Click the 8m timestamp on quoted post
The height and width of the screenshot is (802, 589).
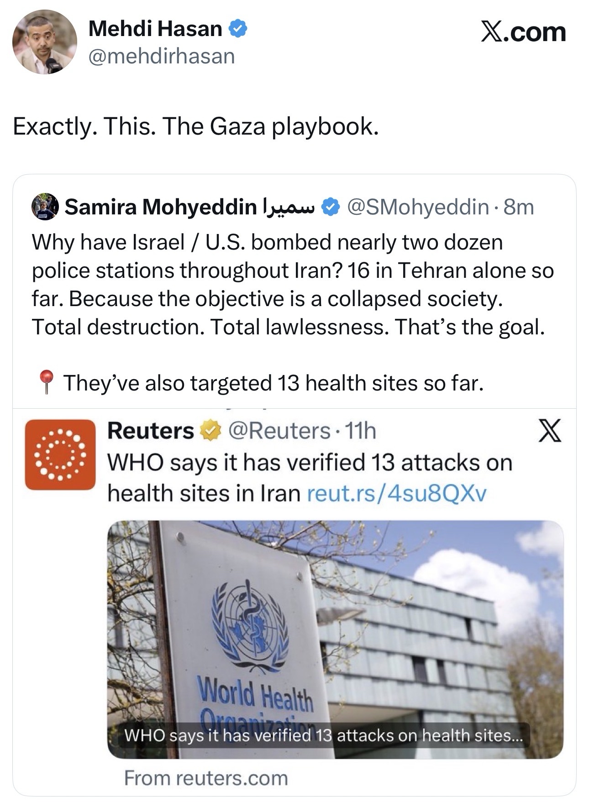click(519, 207)
